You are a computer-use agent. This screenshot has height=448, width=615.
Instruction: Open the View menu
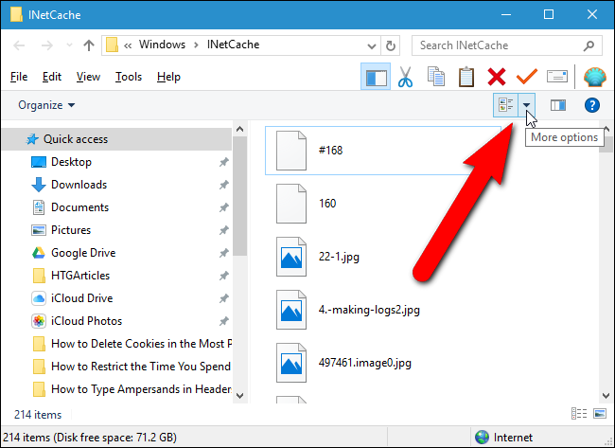[88, 77]
